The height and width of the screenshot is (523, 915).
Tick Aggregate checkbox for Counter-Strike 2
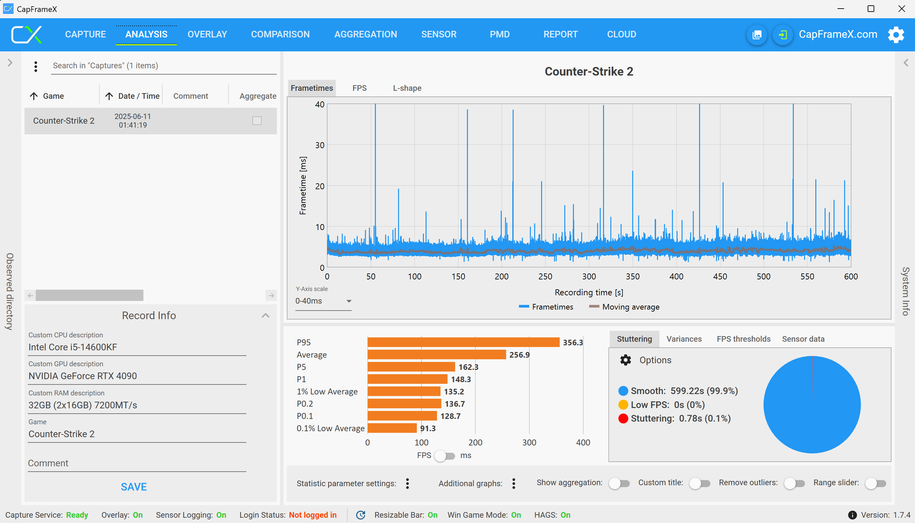click(257, 121)
